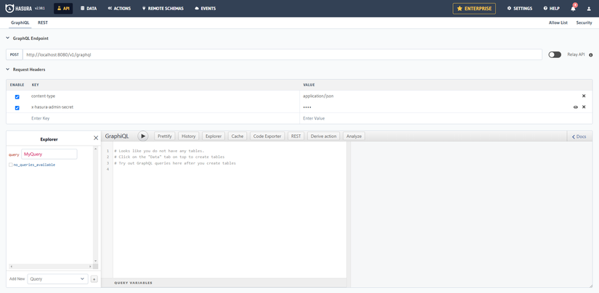This screenshot has width=599, height=293.
Task: Remove the x-hasura-admin-secret header
Action: [x=584, y=107]
